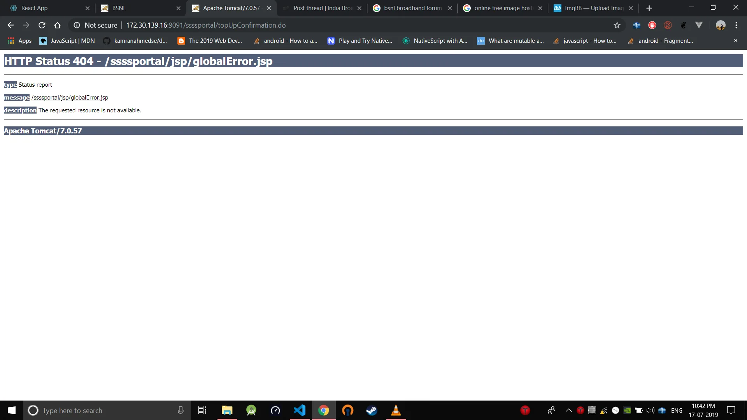Open Steam from the taskbar
747x420 pixels.
[x=372, y=410]
